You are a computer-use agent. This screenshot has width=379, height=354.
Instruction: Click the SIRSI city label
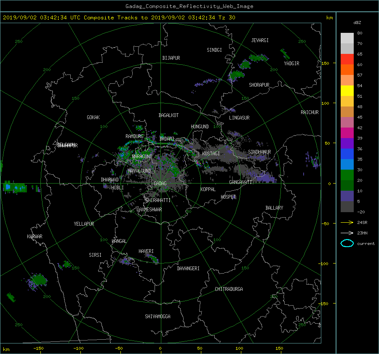pos(95,255)
